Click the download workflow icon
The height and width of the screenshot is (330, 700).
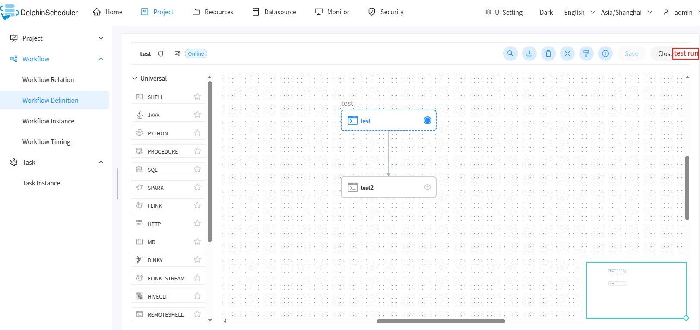click(529, 53)
